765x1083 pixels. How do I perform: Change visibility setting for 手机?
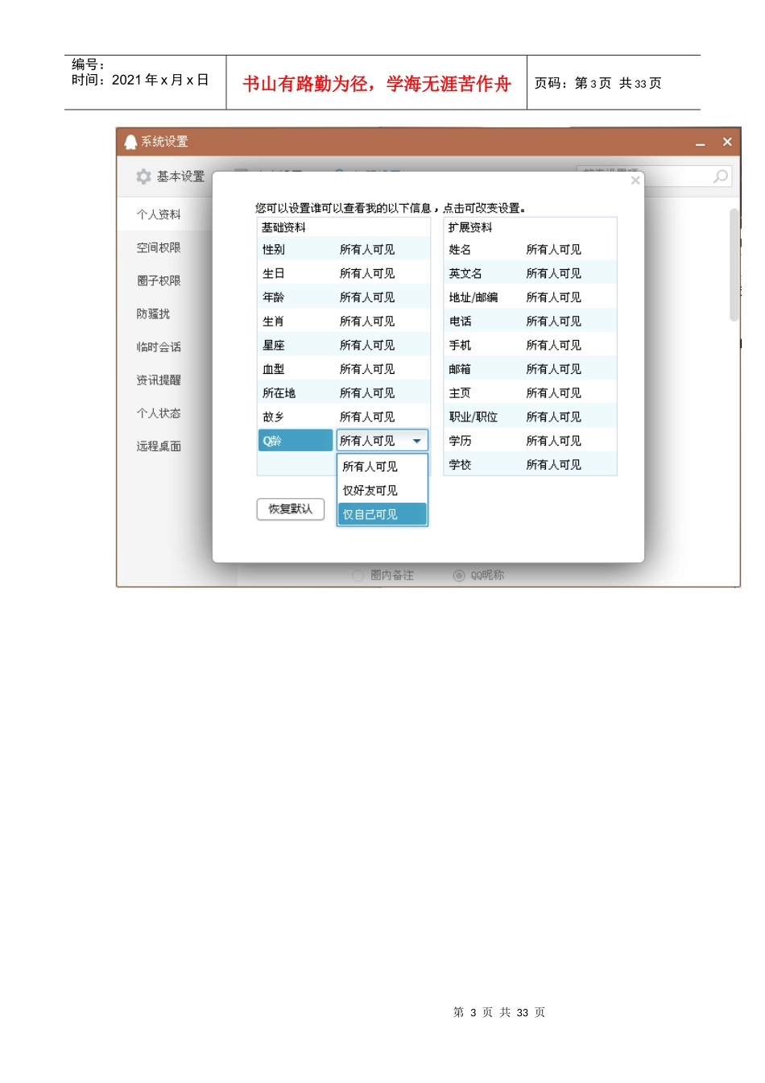click(553, 345)
